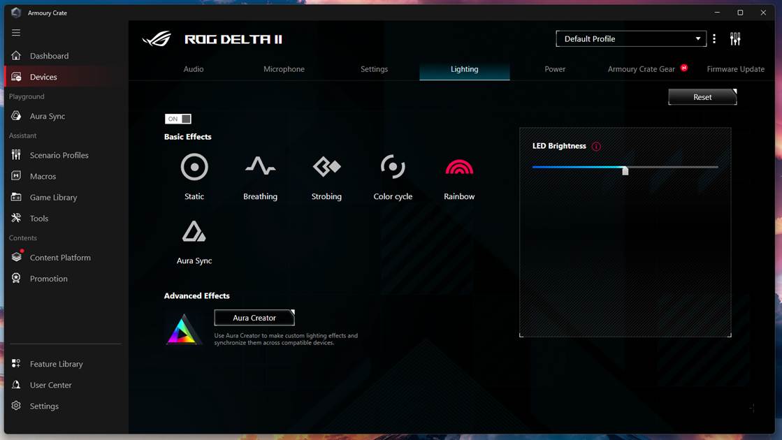Select the Lighting tab

point(464,69)
